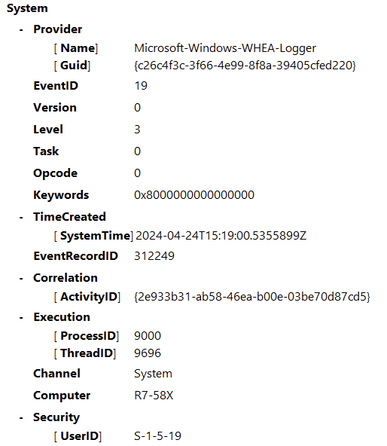
Task: Collapse the Execution node
Action: [21, 317]
